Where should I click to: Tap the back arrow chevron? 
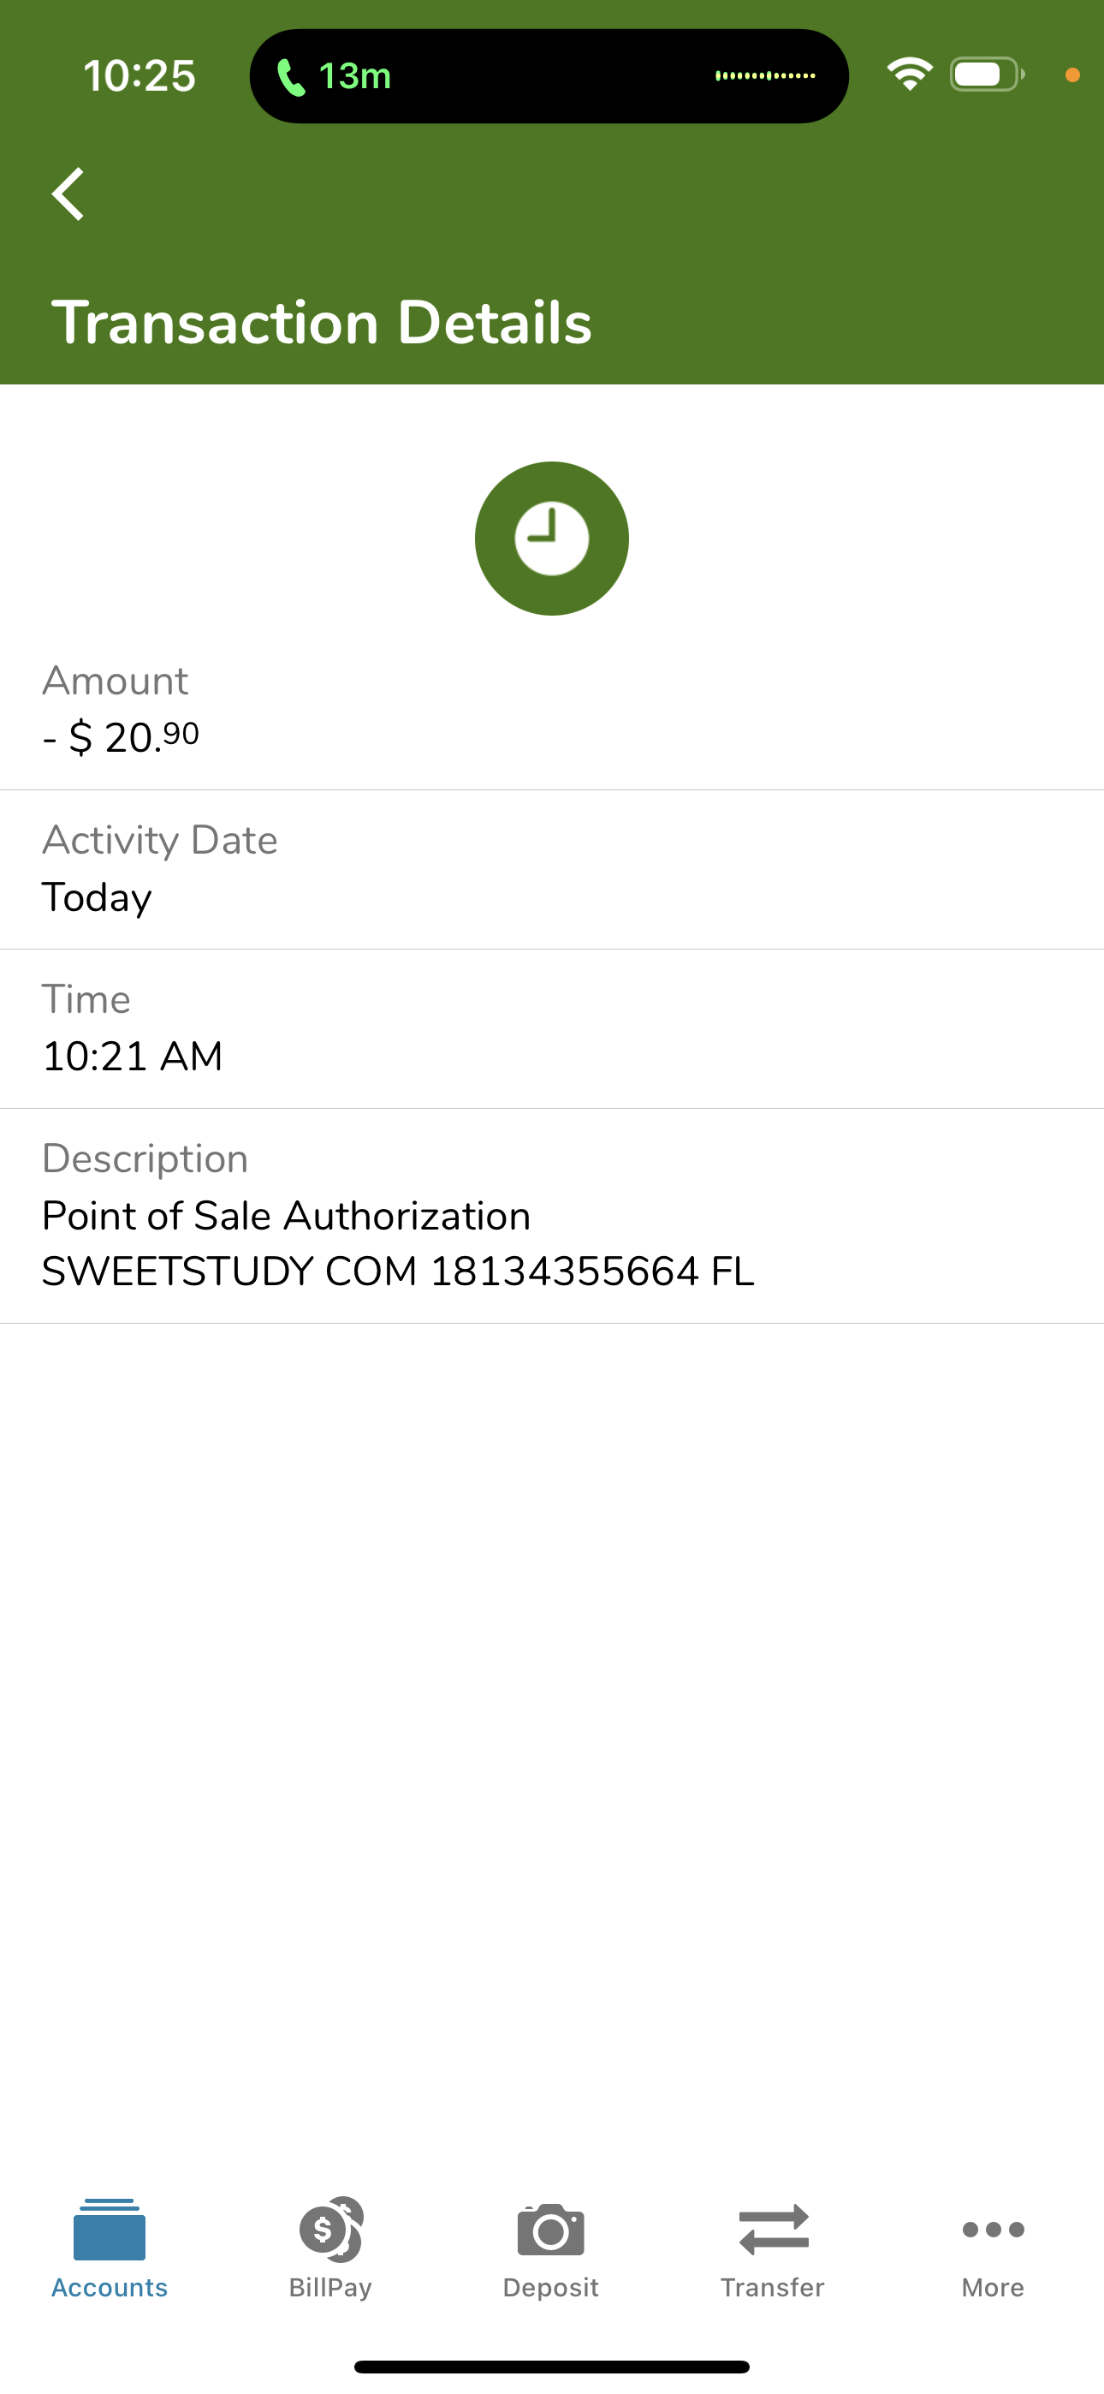click(x=68, y=194)
